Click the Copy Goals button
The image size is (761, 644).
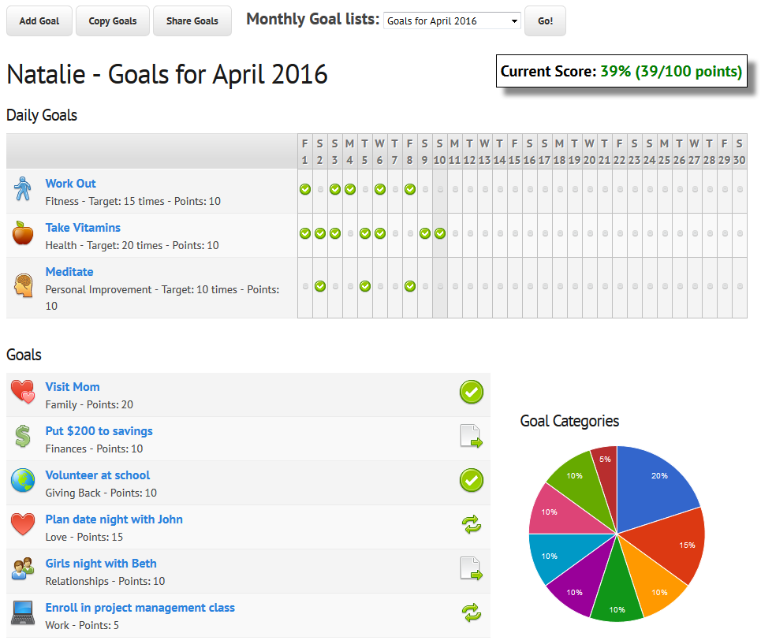point(113,21)
